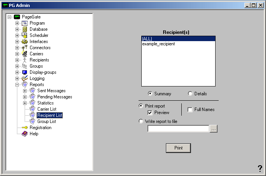
Task: Click the Database cabinet icon
Action: pyautogui.click(x=25, y=29)
